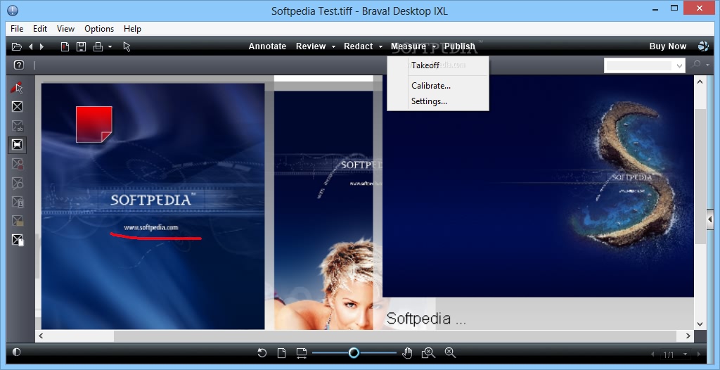Go to previous page arrow in status bar

[652, 354]
